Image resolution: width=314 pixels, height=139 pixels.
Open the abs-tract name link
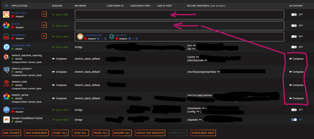[121, 35]
